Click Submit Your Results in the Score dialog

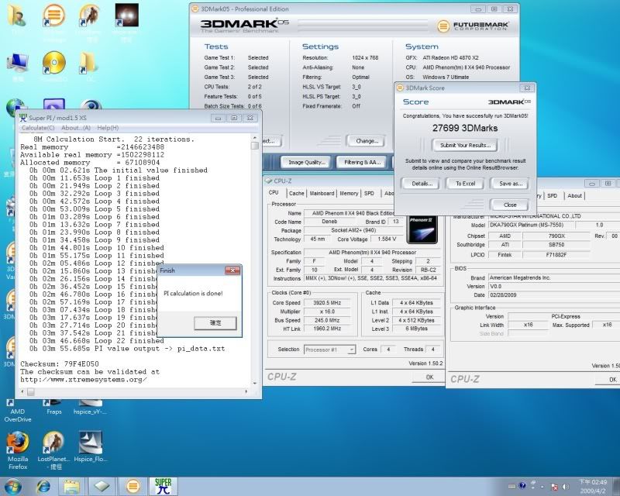click(465, 145)
